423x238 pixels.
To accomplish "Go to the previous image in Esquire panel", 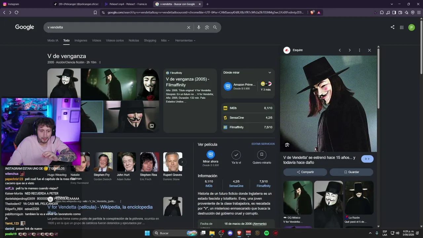I will (x=340, y=50).
